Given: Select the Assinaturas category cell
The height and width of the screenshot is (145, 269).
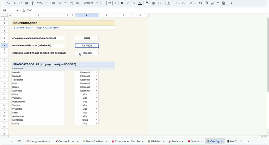Looking at the screenshot, I should coord(38,116).
